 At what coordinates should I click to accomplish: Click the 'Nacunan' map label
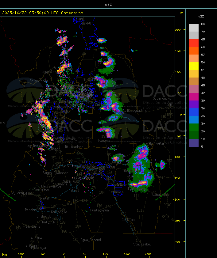coord(105,141)
